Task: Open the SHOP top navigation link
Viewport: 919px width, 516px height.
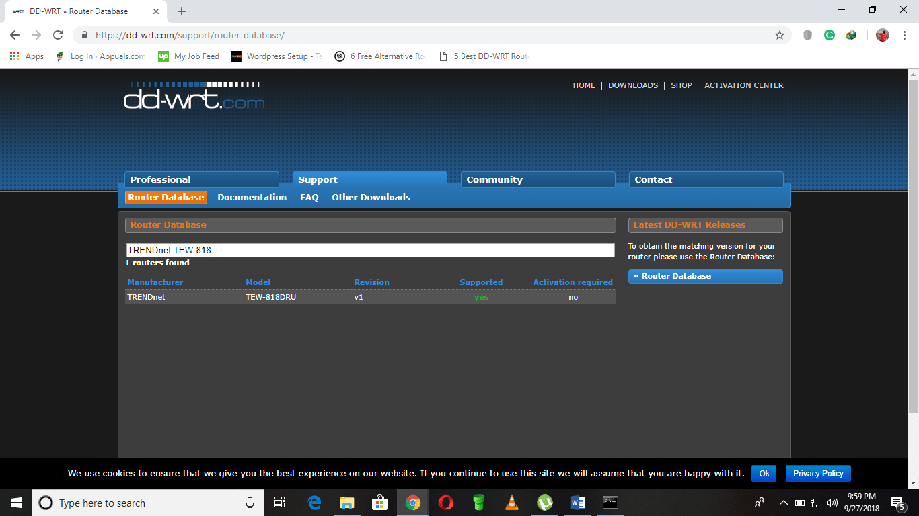Action: tap(682, 85)
